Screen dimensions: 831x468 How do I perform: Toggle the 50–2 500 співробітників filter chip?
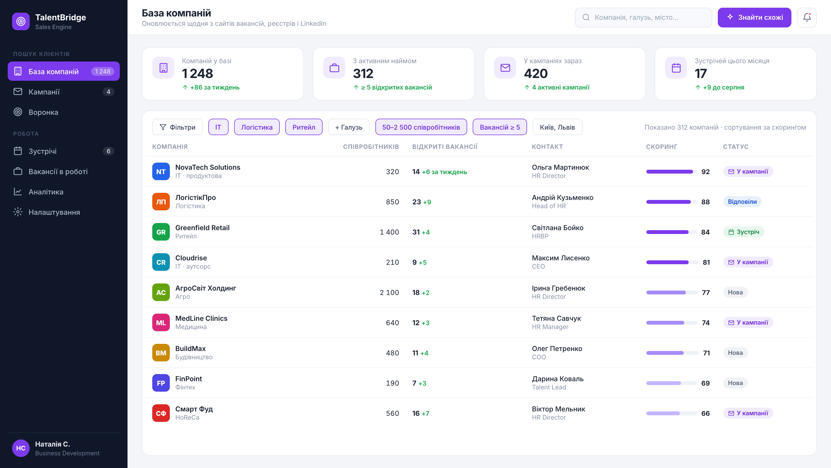[421, 127]
